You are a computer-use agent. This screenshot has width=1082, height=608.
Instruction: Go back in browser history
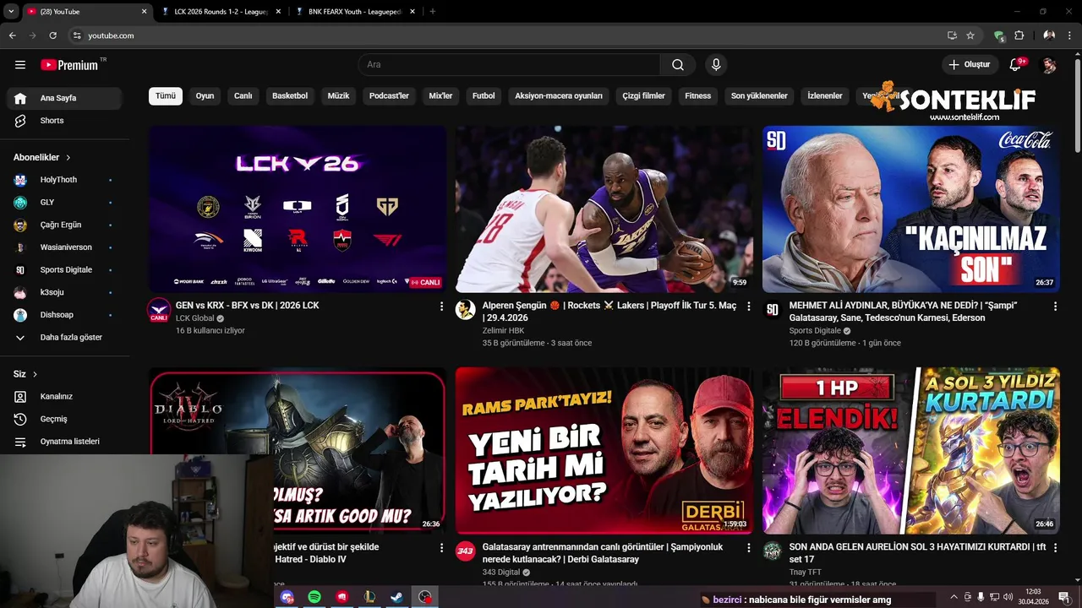[x=12, y=35]
